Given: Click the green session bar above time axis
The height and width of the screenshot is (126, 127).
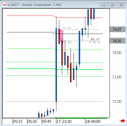Looking at the screenshot, I should [81, 118].
